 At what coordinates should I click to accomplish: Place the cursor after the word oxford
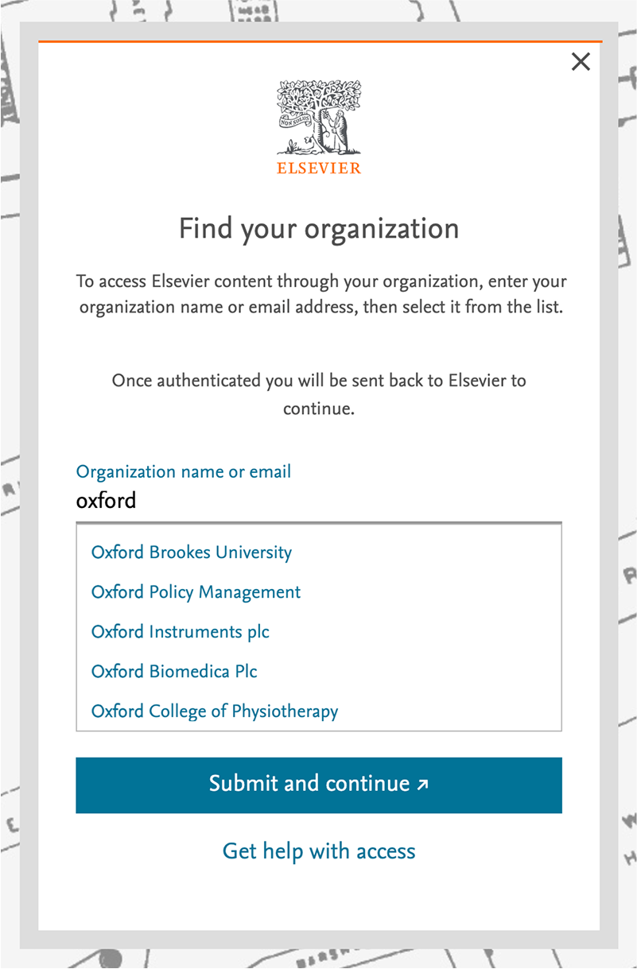pos(139,500)
